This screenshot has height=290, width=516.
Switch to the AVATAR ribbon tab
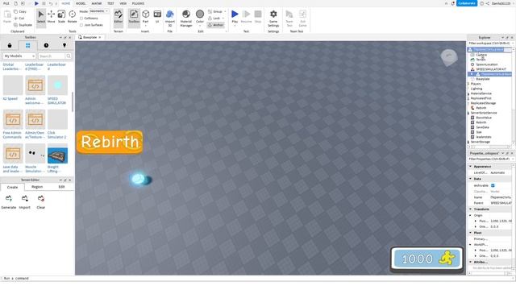tap(97, 3)
